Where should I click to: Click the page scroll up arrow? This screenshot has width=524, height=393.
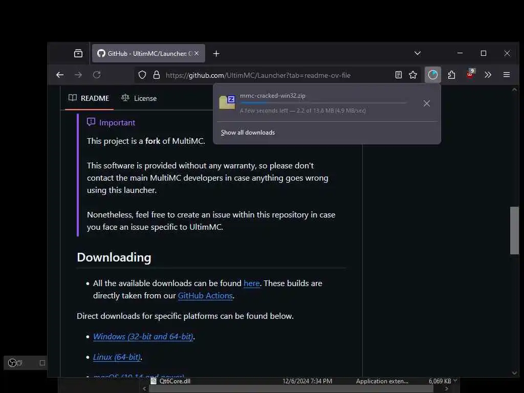(514, 90)
